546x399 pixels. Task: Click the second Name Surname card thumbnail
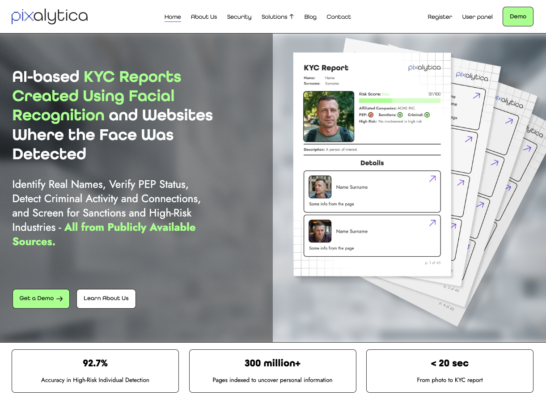click(x=320, y=231)
